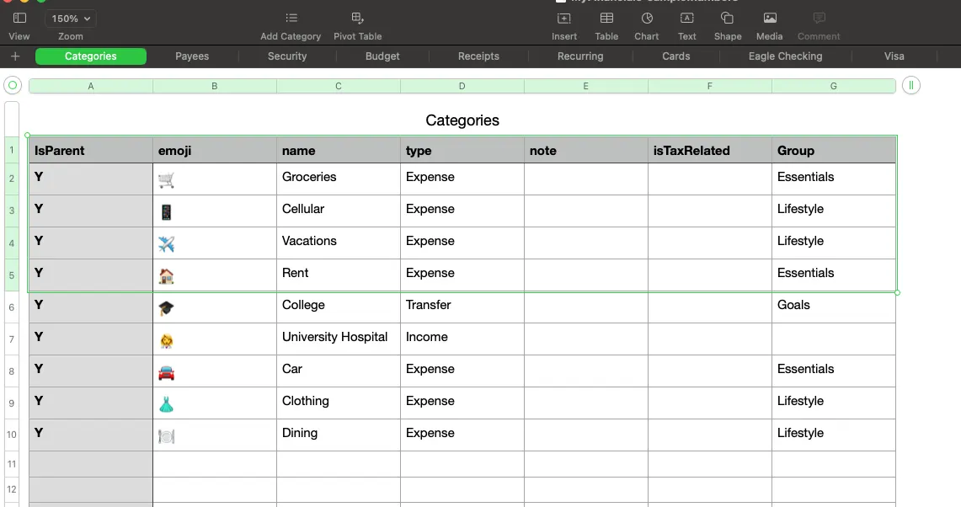Screen dimensions: 961x507
Task: Click the Insert toolbar icon
Action: coord(564,19)
